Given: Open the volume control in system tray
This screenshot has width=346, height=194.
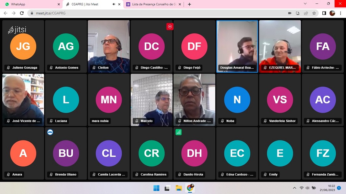Looking at the screenshot, I should pos(307,188).
